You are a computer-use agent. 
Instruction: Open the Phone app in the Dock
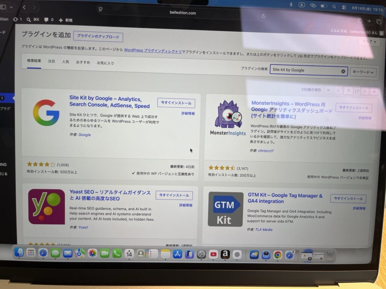click(x=117, y=253)
